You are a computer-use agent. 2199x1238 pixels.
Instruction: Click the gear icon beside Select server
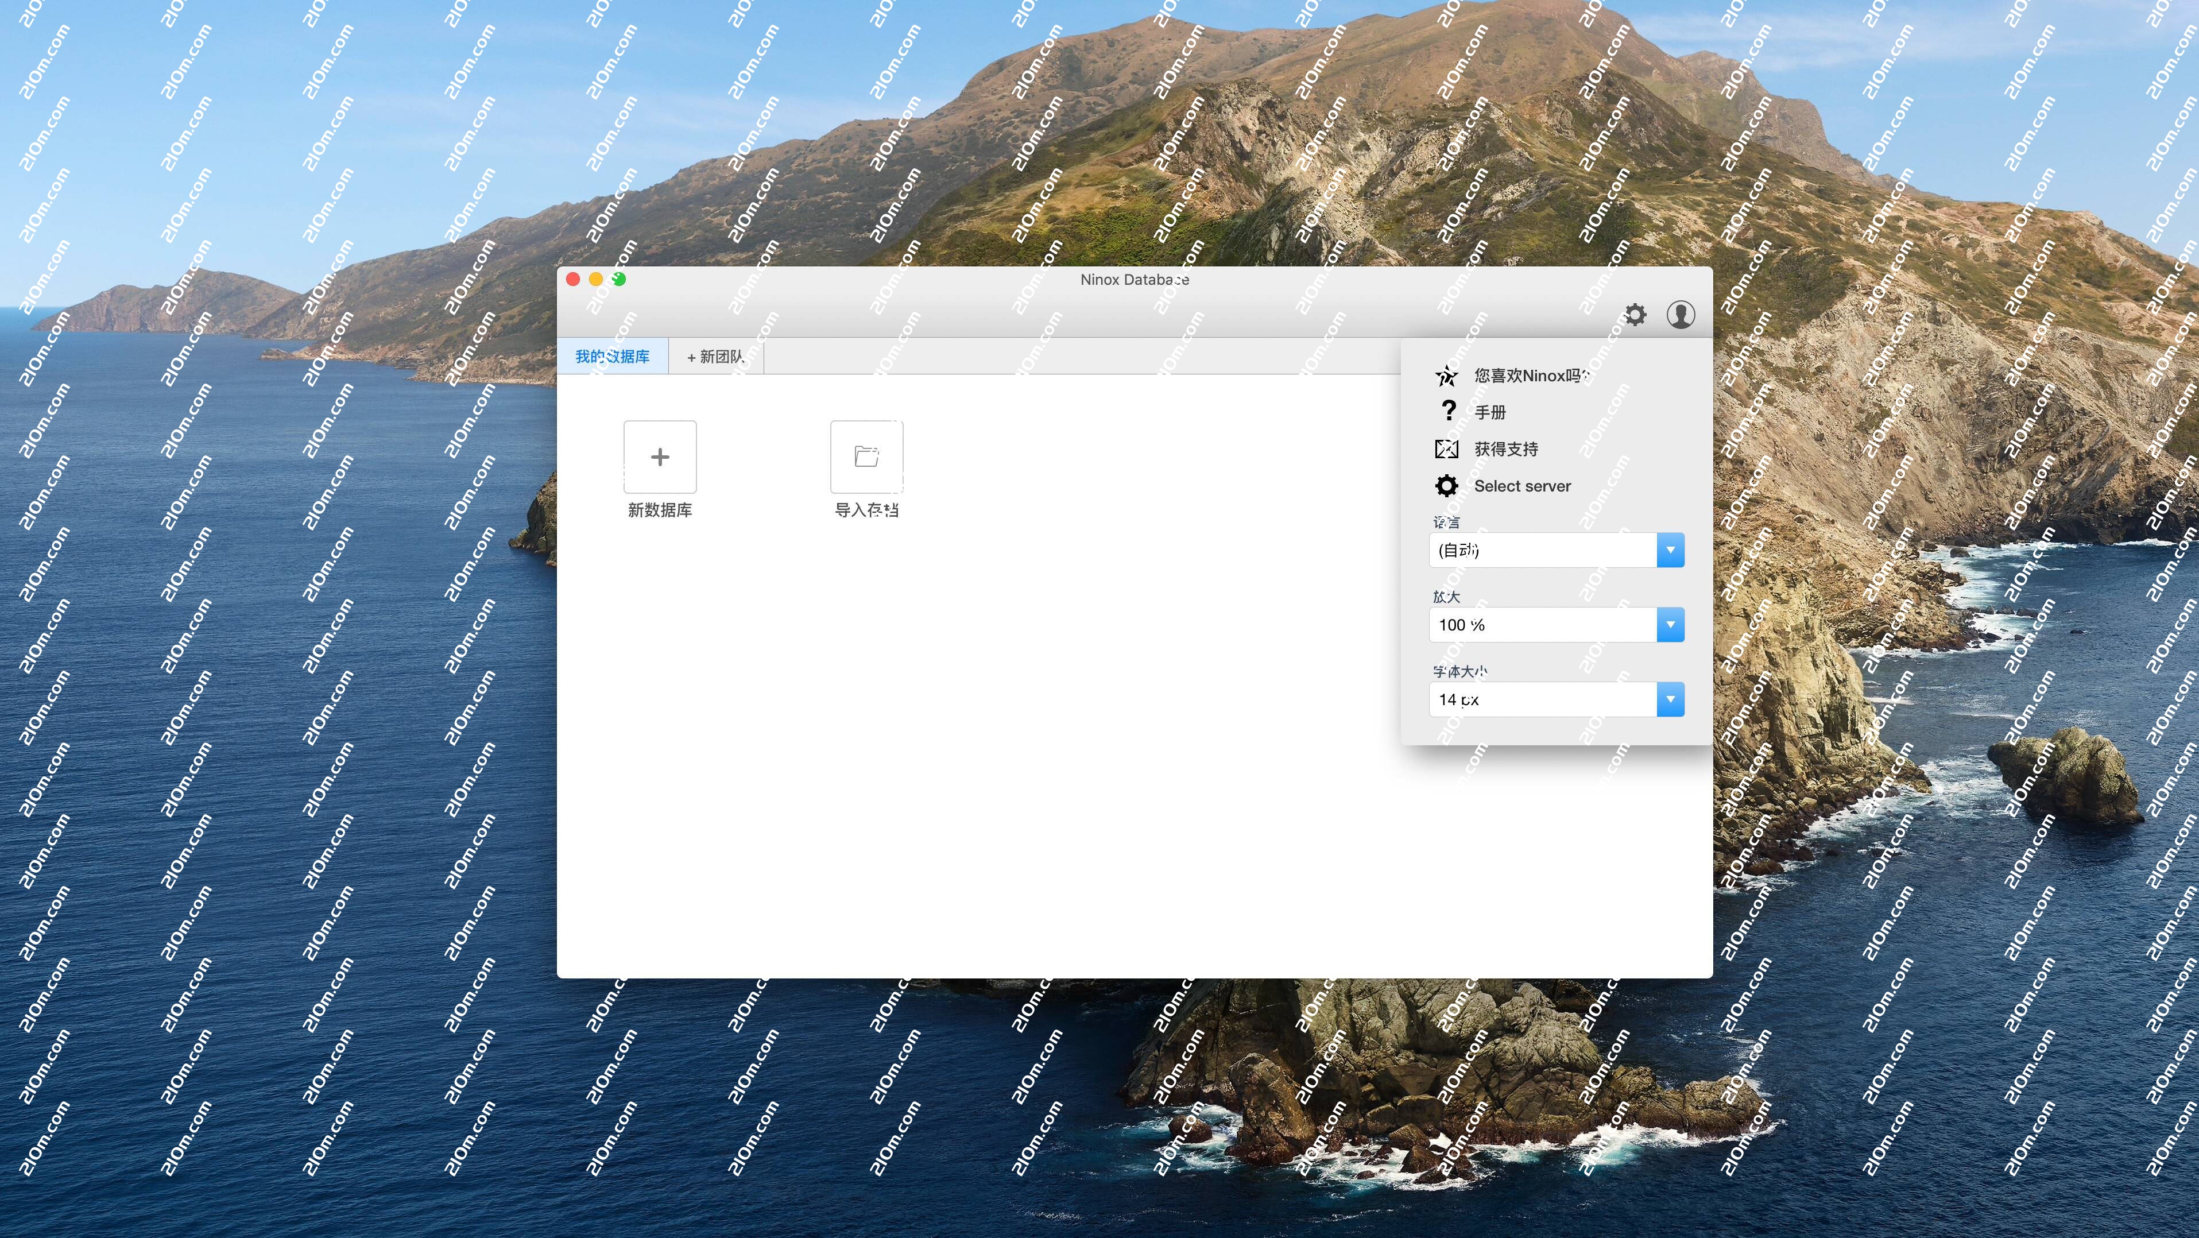[x=1446, y=486]
